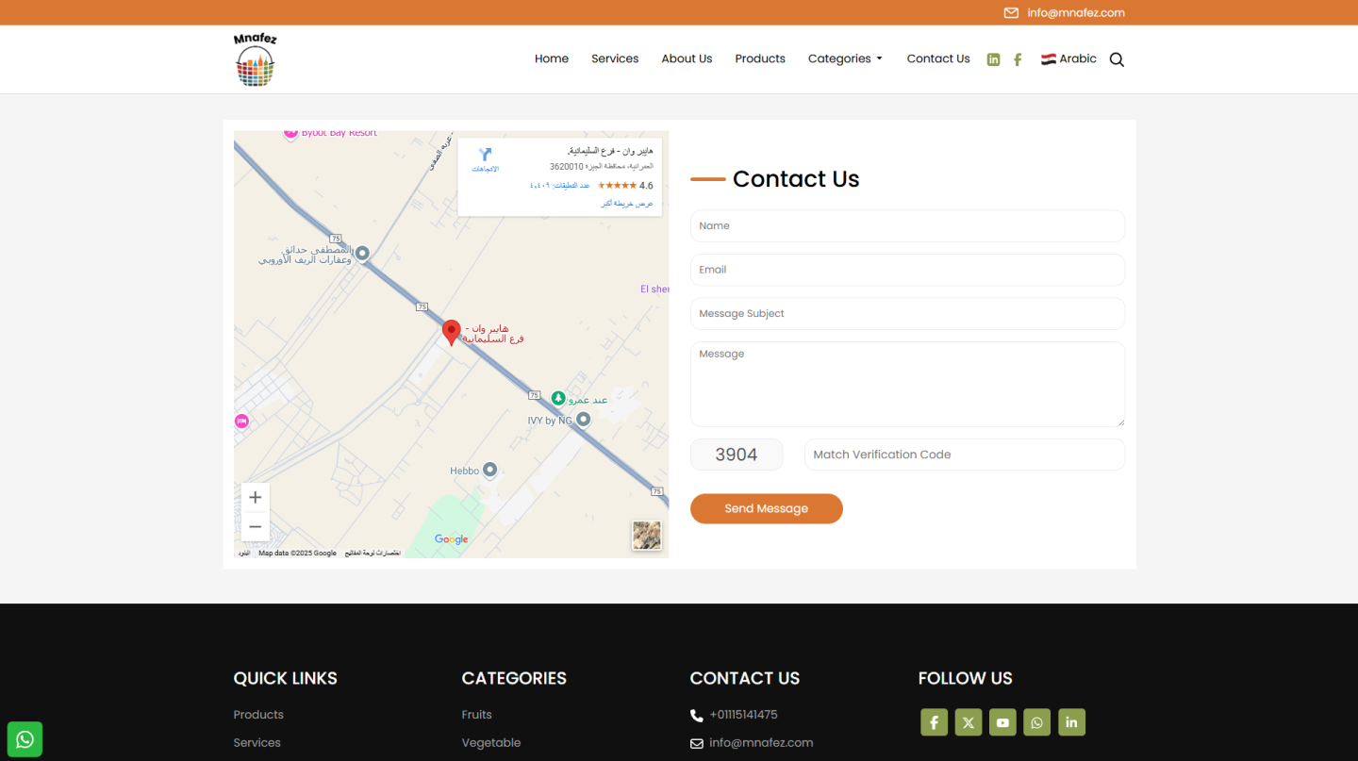Click the LinkedIn icon in the header
This screenshot has height=761, width=1358.
click(x=993, y=59)
